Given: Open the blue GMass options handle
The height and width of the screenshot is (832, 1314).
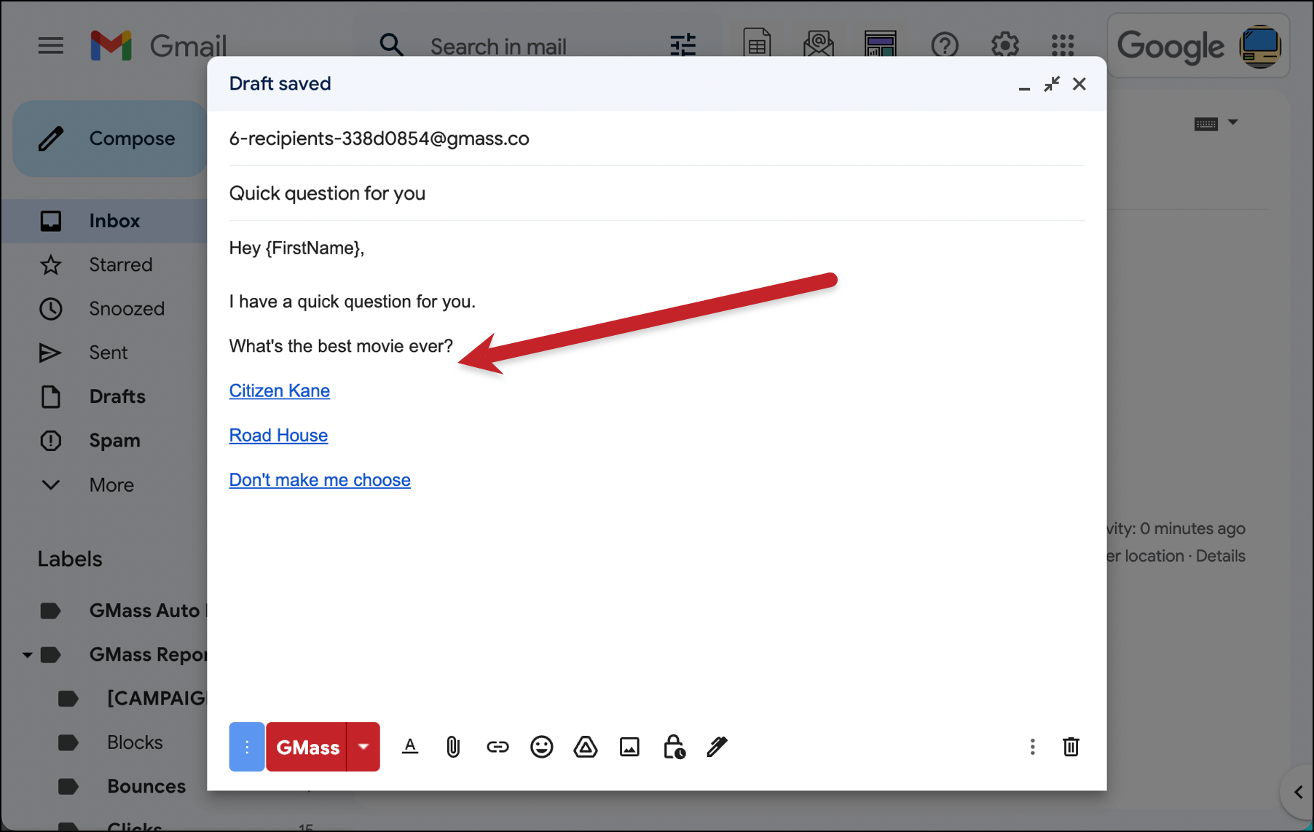Looking at the screenshot, I should [247, 747].
